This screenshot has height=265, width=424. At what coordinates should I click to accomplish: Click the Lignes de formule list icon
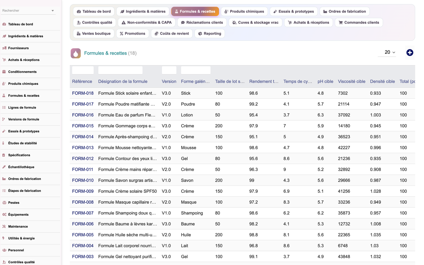point(4,108)
